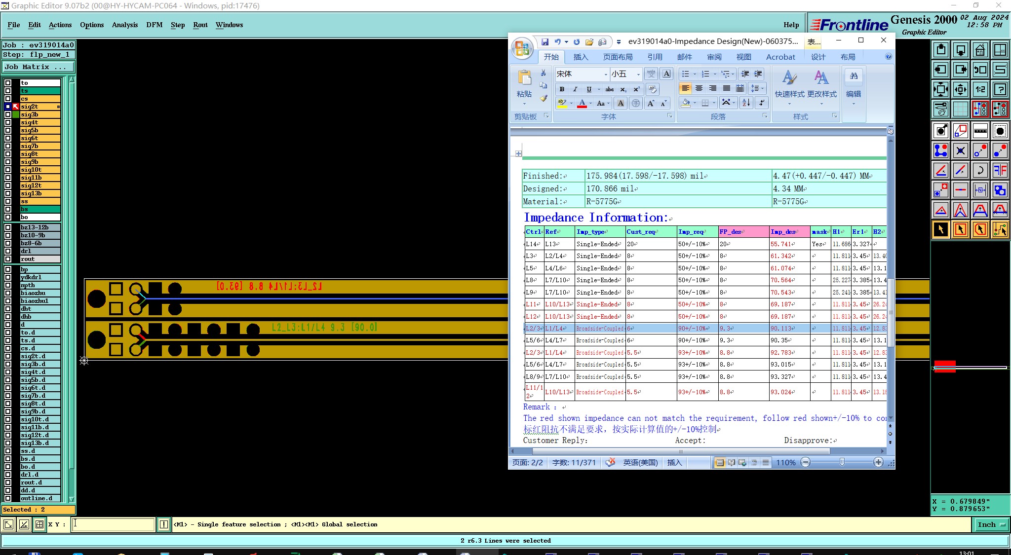
Task: Choose the net selection pointer tool
Action: tap(1000, 229)
